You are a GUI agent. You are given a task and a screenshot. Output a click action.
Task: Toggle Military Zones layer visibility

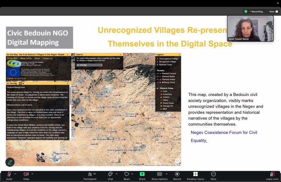click(x=158, y=82)
